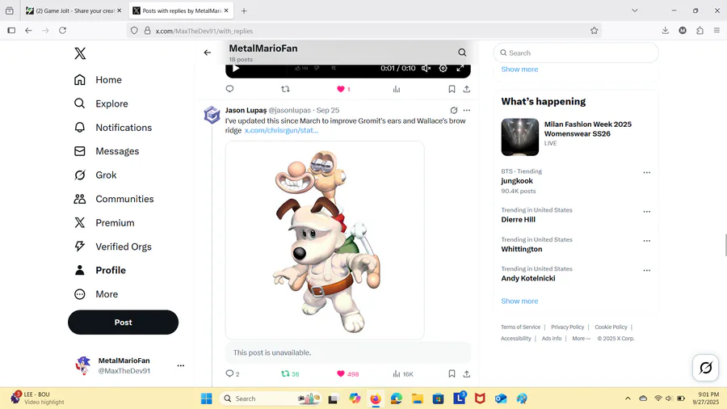Image resolution: width=727 pixels, height=409 pixels.
Task: Reload the page
Action: pos(62,31)
